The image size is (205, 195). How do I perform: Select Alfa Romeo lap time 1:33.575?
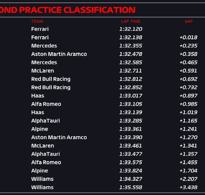tap(131, 162)
